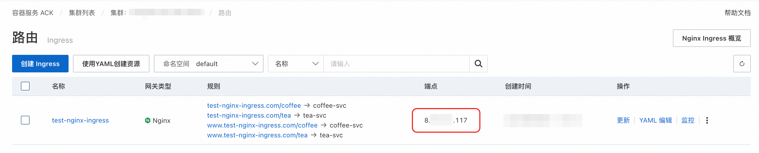Click the 创建 Ingress button

40,64
